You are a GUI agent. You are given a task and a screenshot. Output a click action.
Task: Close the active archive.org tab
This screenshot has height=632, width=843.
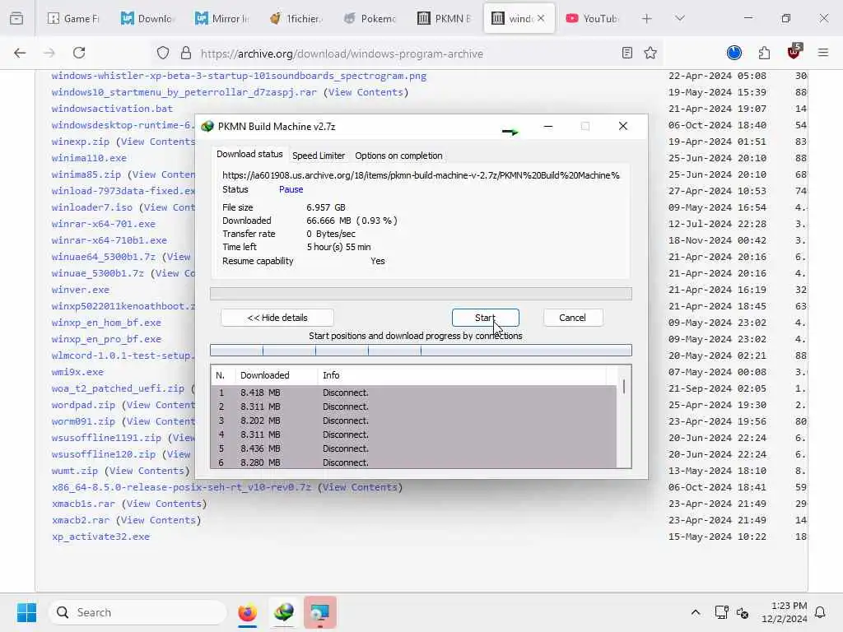pos(541,18)
